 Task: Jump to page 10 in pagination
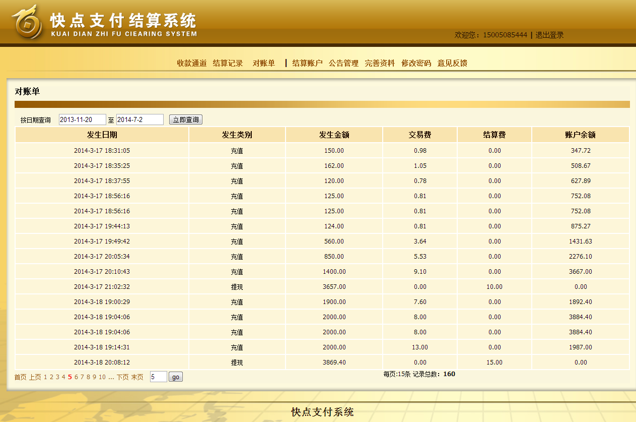[x=102, y=377]
